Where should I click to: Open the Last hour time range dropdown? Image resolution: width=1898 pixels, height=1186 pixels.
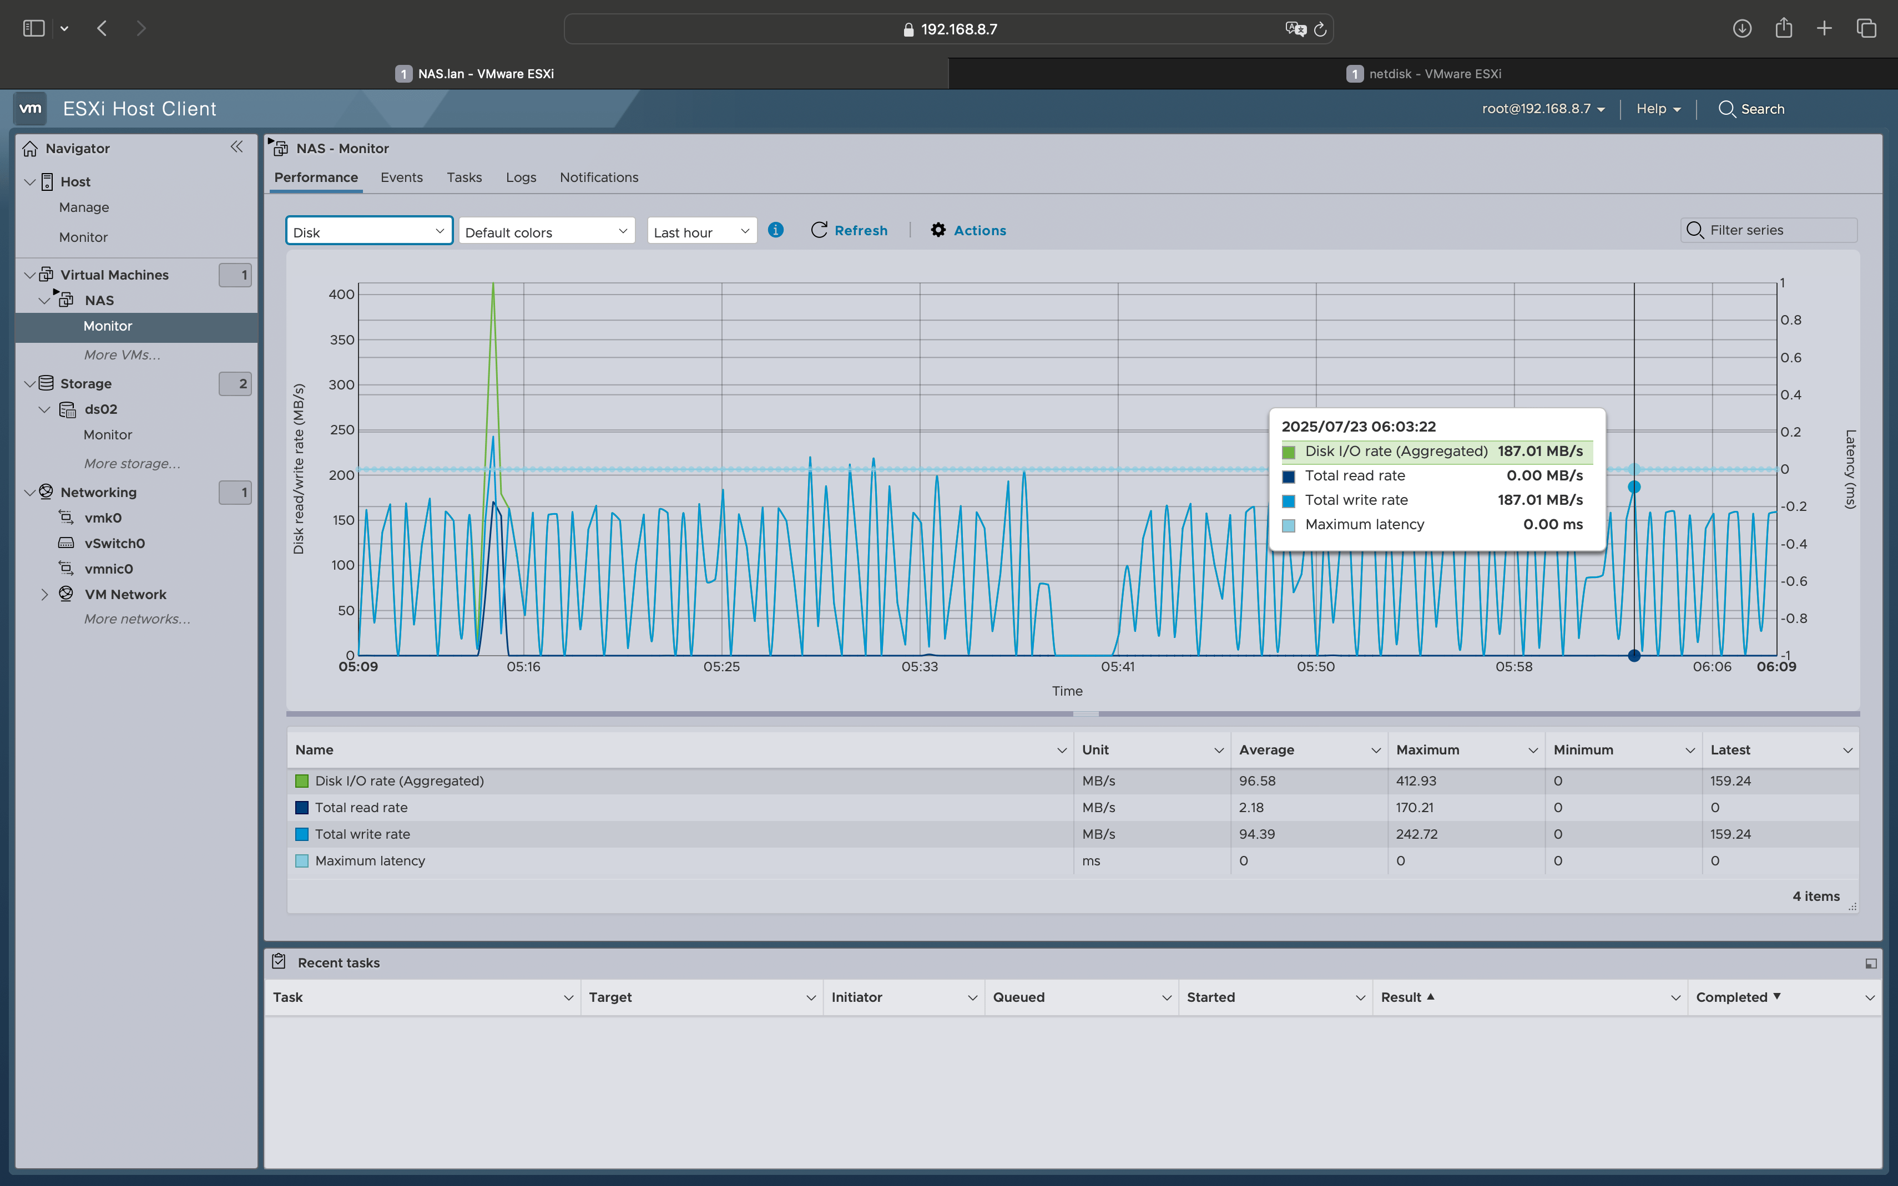pos(701,231)
